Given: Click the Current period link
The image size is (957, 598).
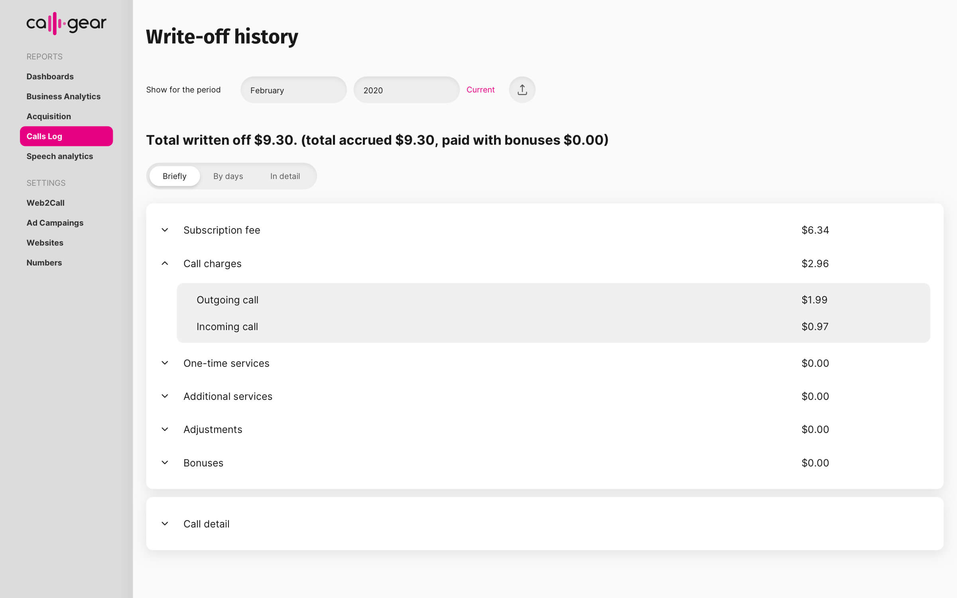Looking at the screenshot, I should [480, 90].
